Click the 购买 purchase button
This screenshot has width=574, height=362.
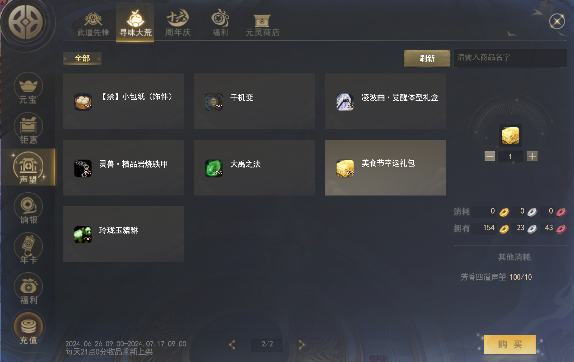[x=510, y=344]
